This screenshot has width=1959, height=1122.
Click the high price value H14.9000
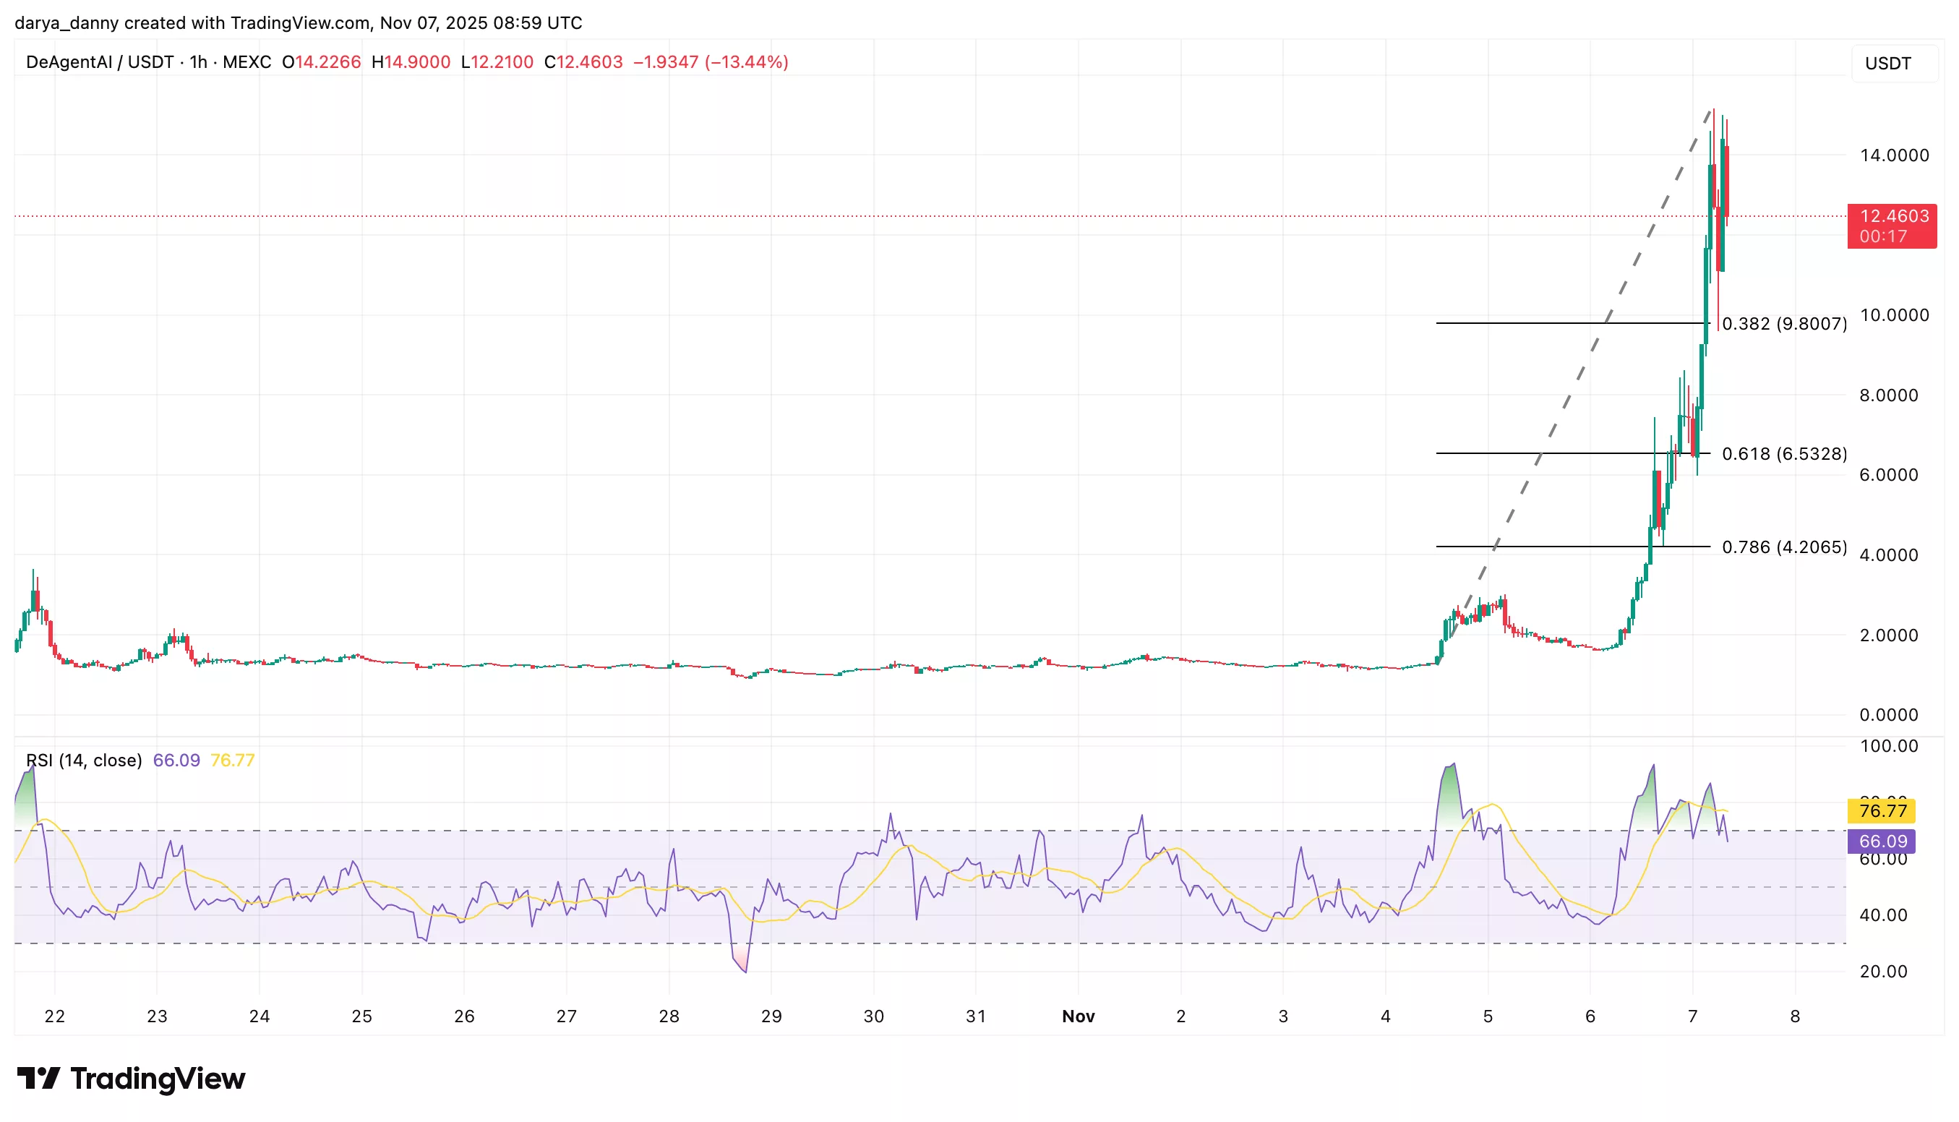411,62
